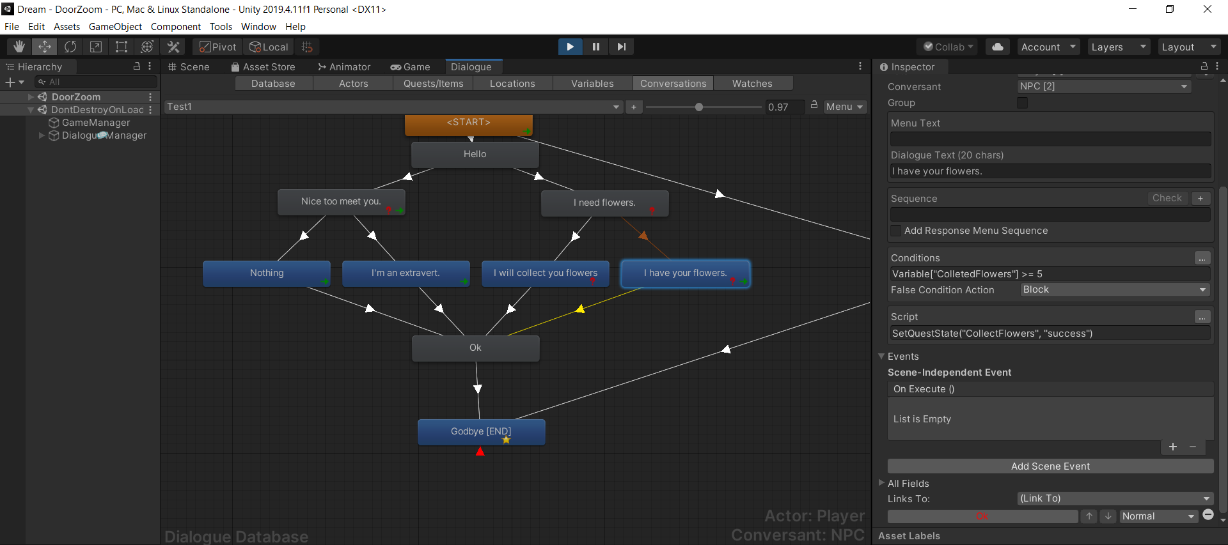The image size is (1228, 545).
Task: Delete the Ok link
Action: pos(1208,515)
